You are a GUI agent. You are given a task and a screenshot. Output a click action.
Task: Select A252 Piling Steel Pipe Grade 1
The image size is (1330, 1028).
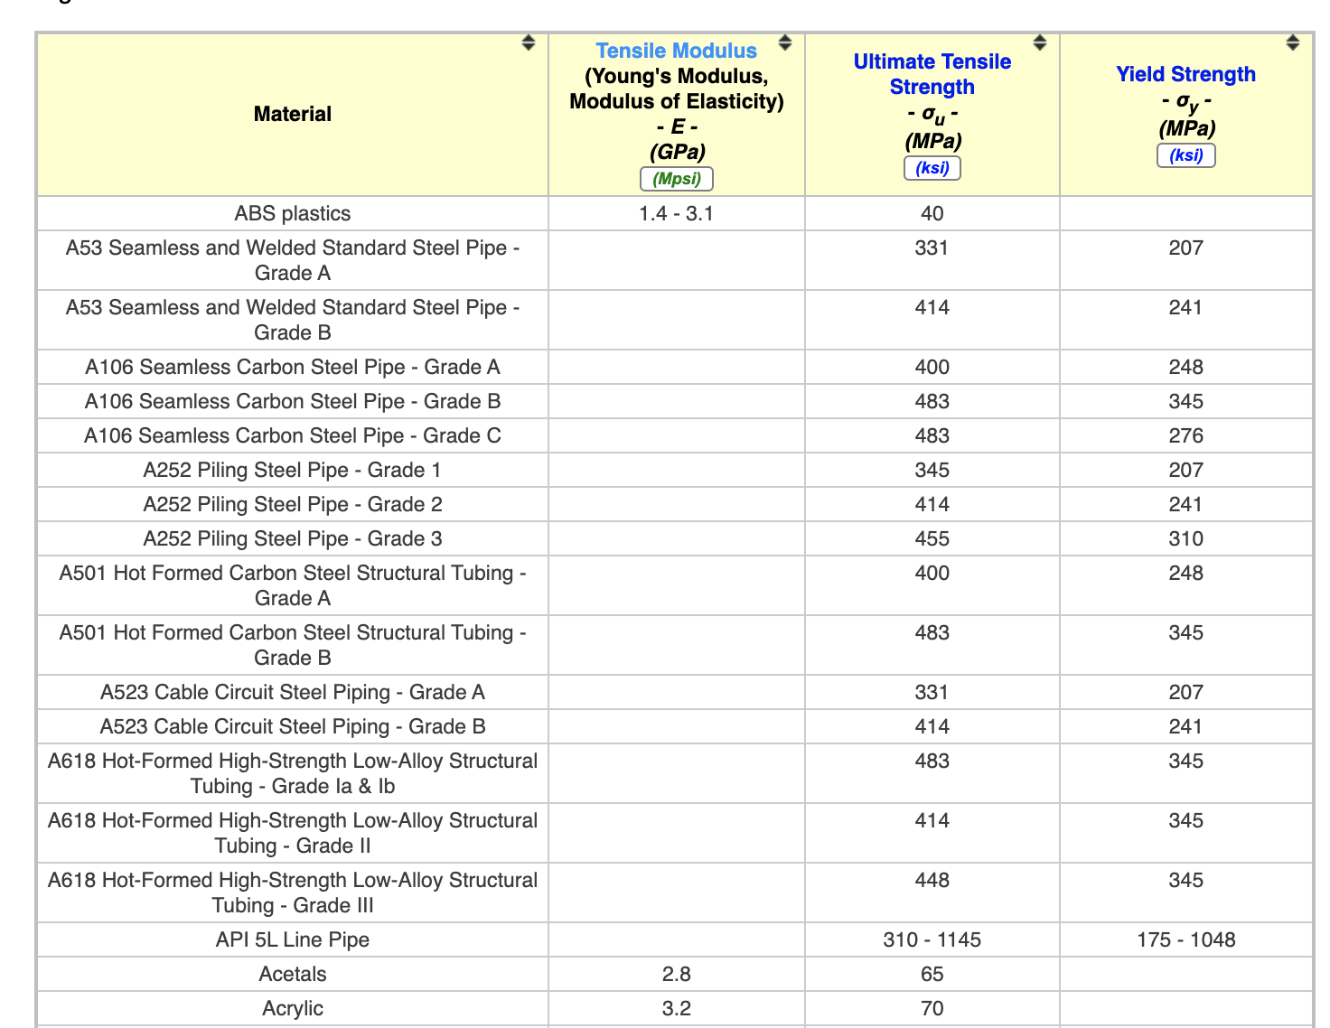point(293,470)
